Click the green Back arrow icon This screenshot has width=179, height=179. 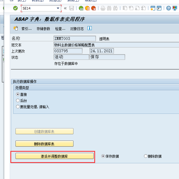pos(81,8)
